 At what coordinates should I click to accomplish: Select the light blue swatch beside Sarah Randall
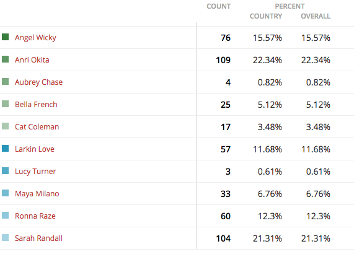[x=5, y=238]
